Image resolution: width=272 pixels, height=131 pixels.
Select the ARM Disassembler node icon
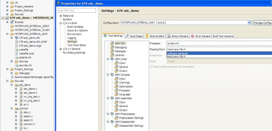tap(112, 122)
